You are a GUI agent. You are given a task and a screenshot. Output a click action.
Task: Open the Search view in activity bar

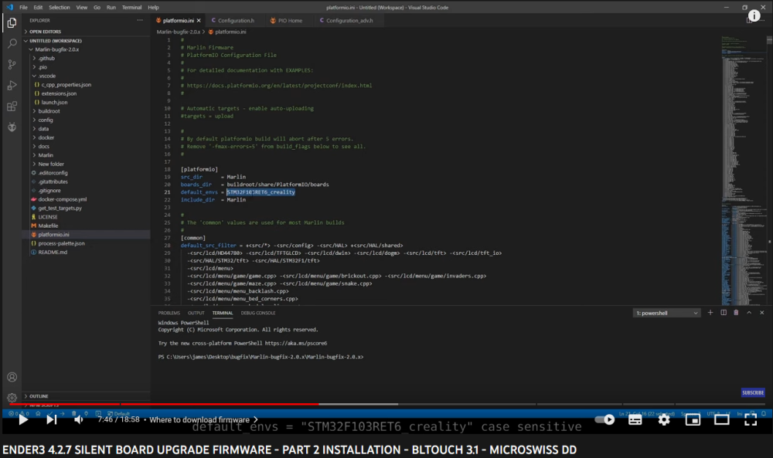(12, 44)
